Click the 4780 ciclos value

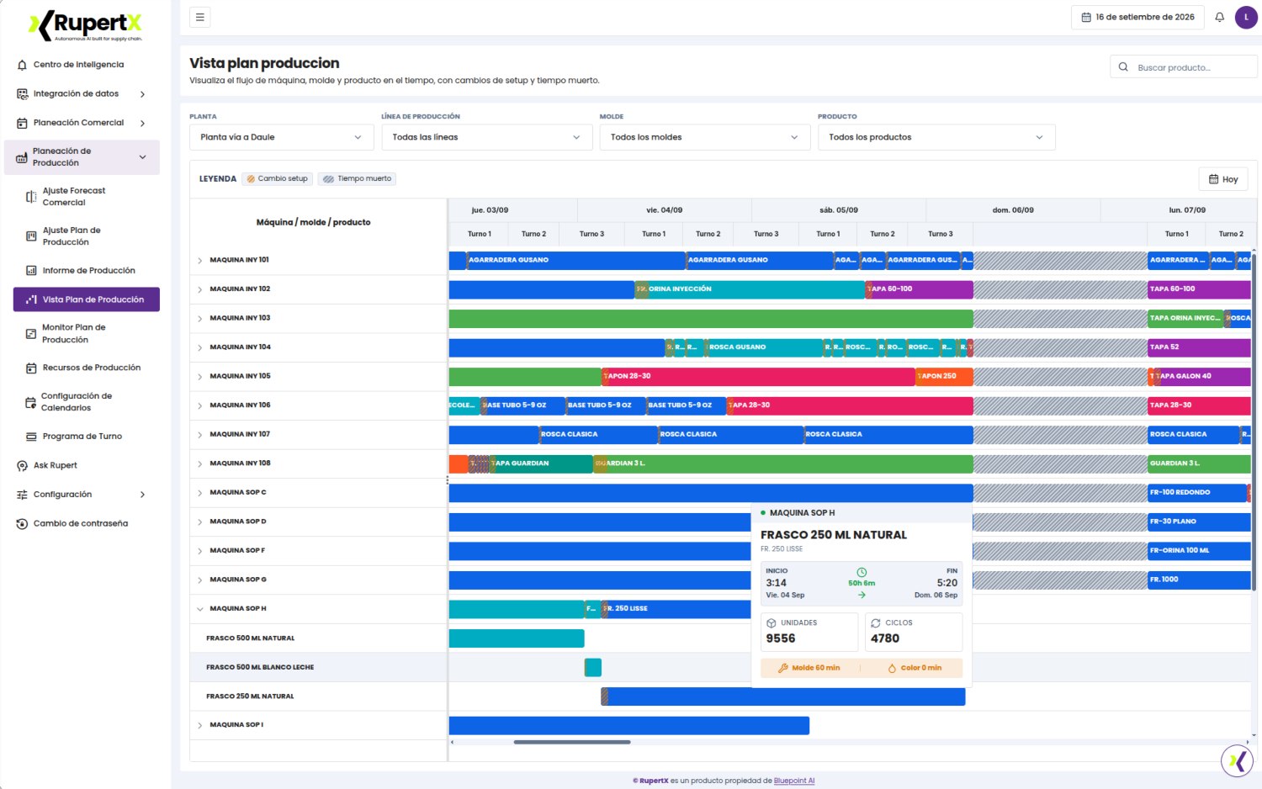point(885,638)
